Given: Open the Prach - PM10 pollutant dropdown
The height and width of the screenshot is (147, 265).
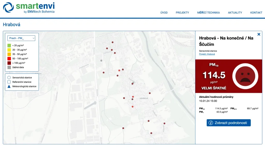Looking at the screenshot, I should tap(21, 38).
